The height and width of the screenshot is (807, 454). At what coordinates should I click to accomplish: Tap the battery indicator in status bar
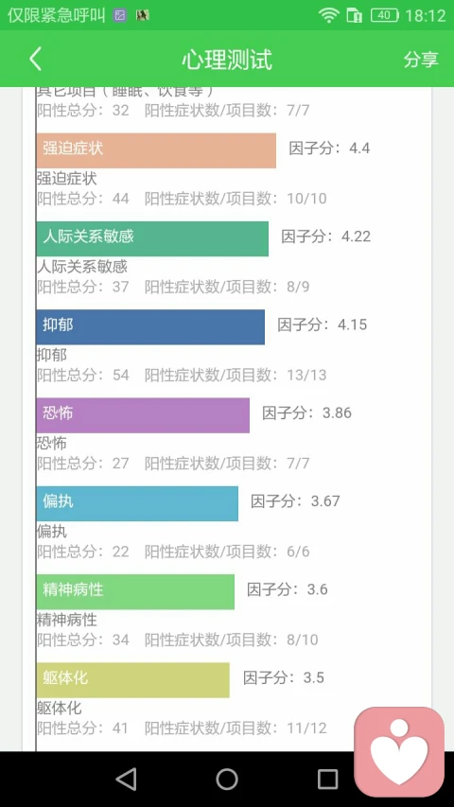click(385, 15)
